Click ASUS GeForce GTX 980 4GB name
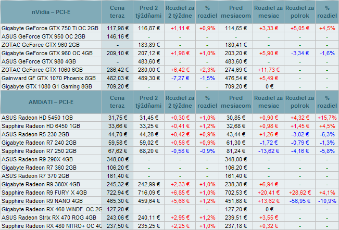Viewport: 339px width, 230px height. click(39, 61)
